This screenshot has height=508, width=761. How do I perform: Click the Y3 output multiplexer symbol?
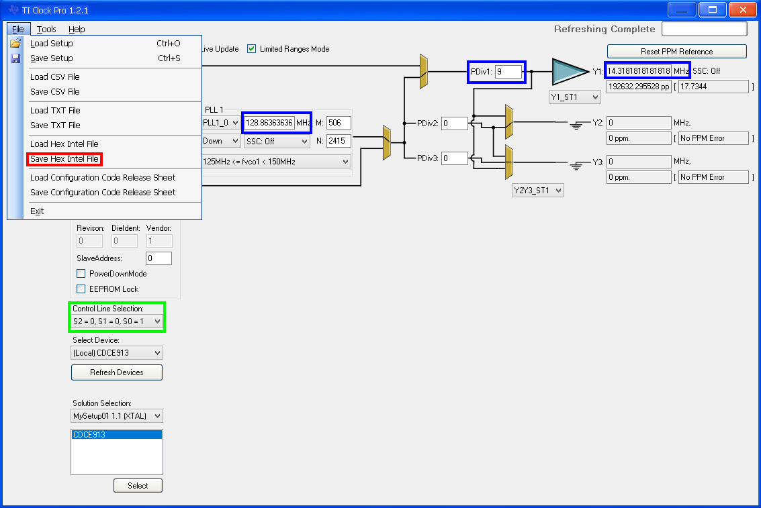[x=509, y=162]
